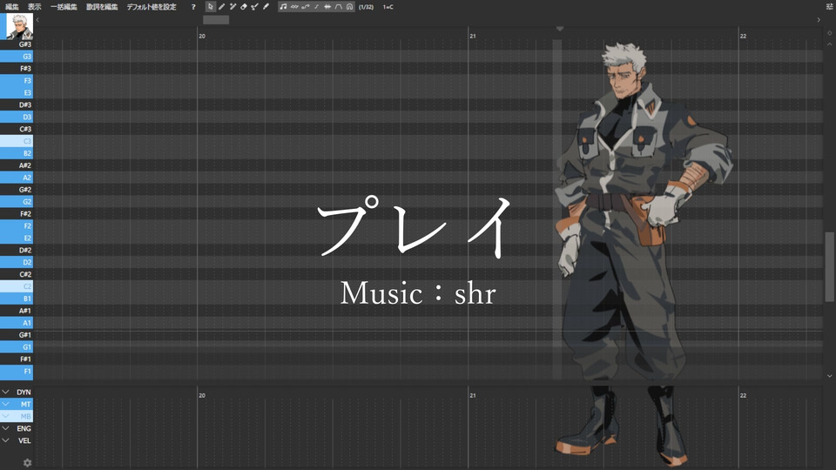This screenshot has height=470, width=836.
Task: Expand the VEL parameter chevron
Action: coord(5,440)
